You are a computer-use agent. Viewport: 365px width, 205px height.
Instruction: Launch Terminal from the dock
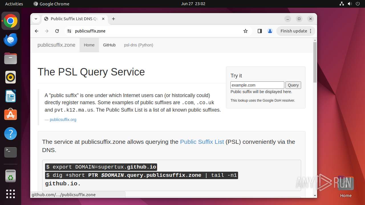(x=11, y=152)
